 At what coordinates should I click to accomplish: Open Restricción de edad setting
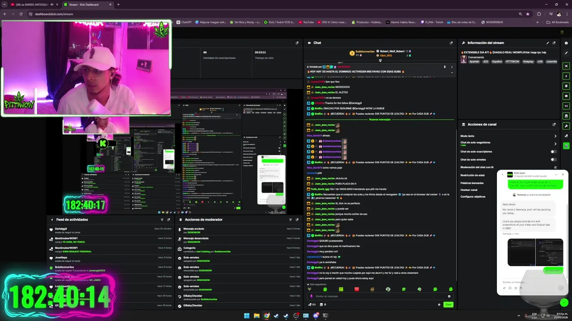[x=472, y=175]
